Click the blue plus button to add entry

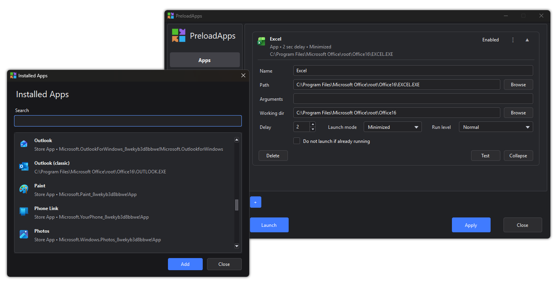coord(255,202)
